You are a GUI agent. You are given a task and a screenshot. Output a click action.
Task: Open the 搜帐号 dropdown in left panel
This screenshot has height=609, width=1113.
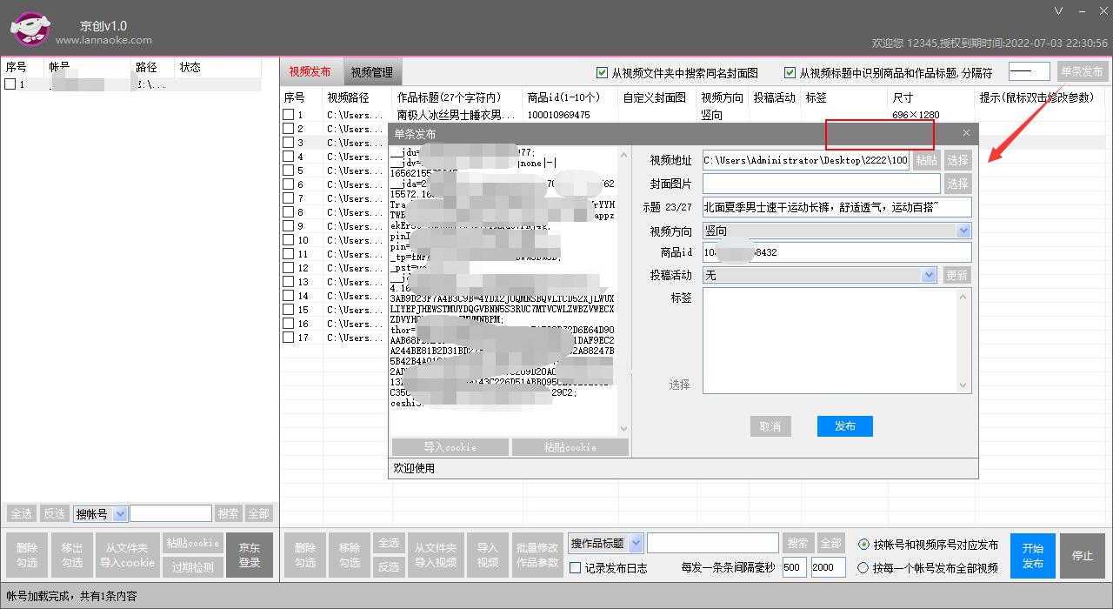pyautogui.click(x=120, y=514)
